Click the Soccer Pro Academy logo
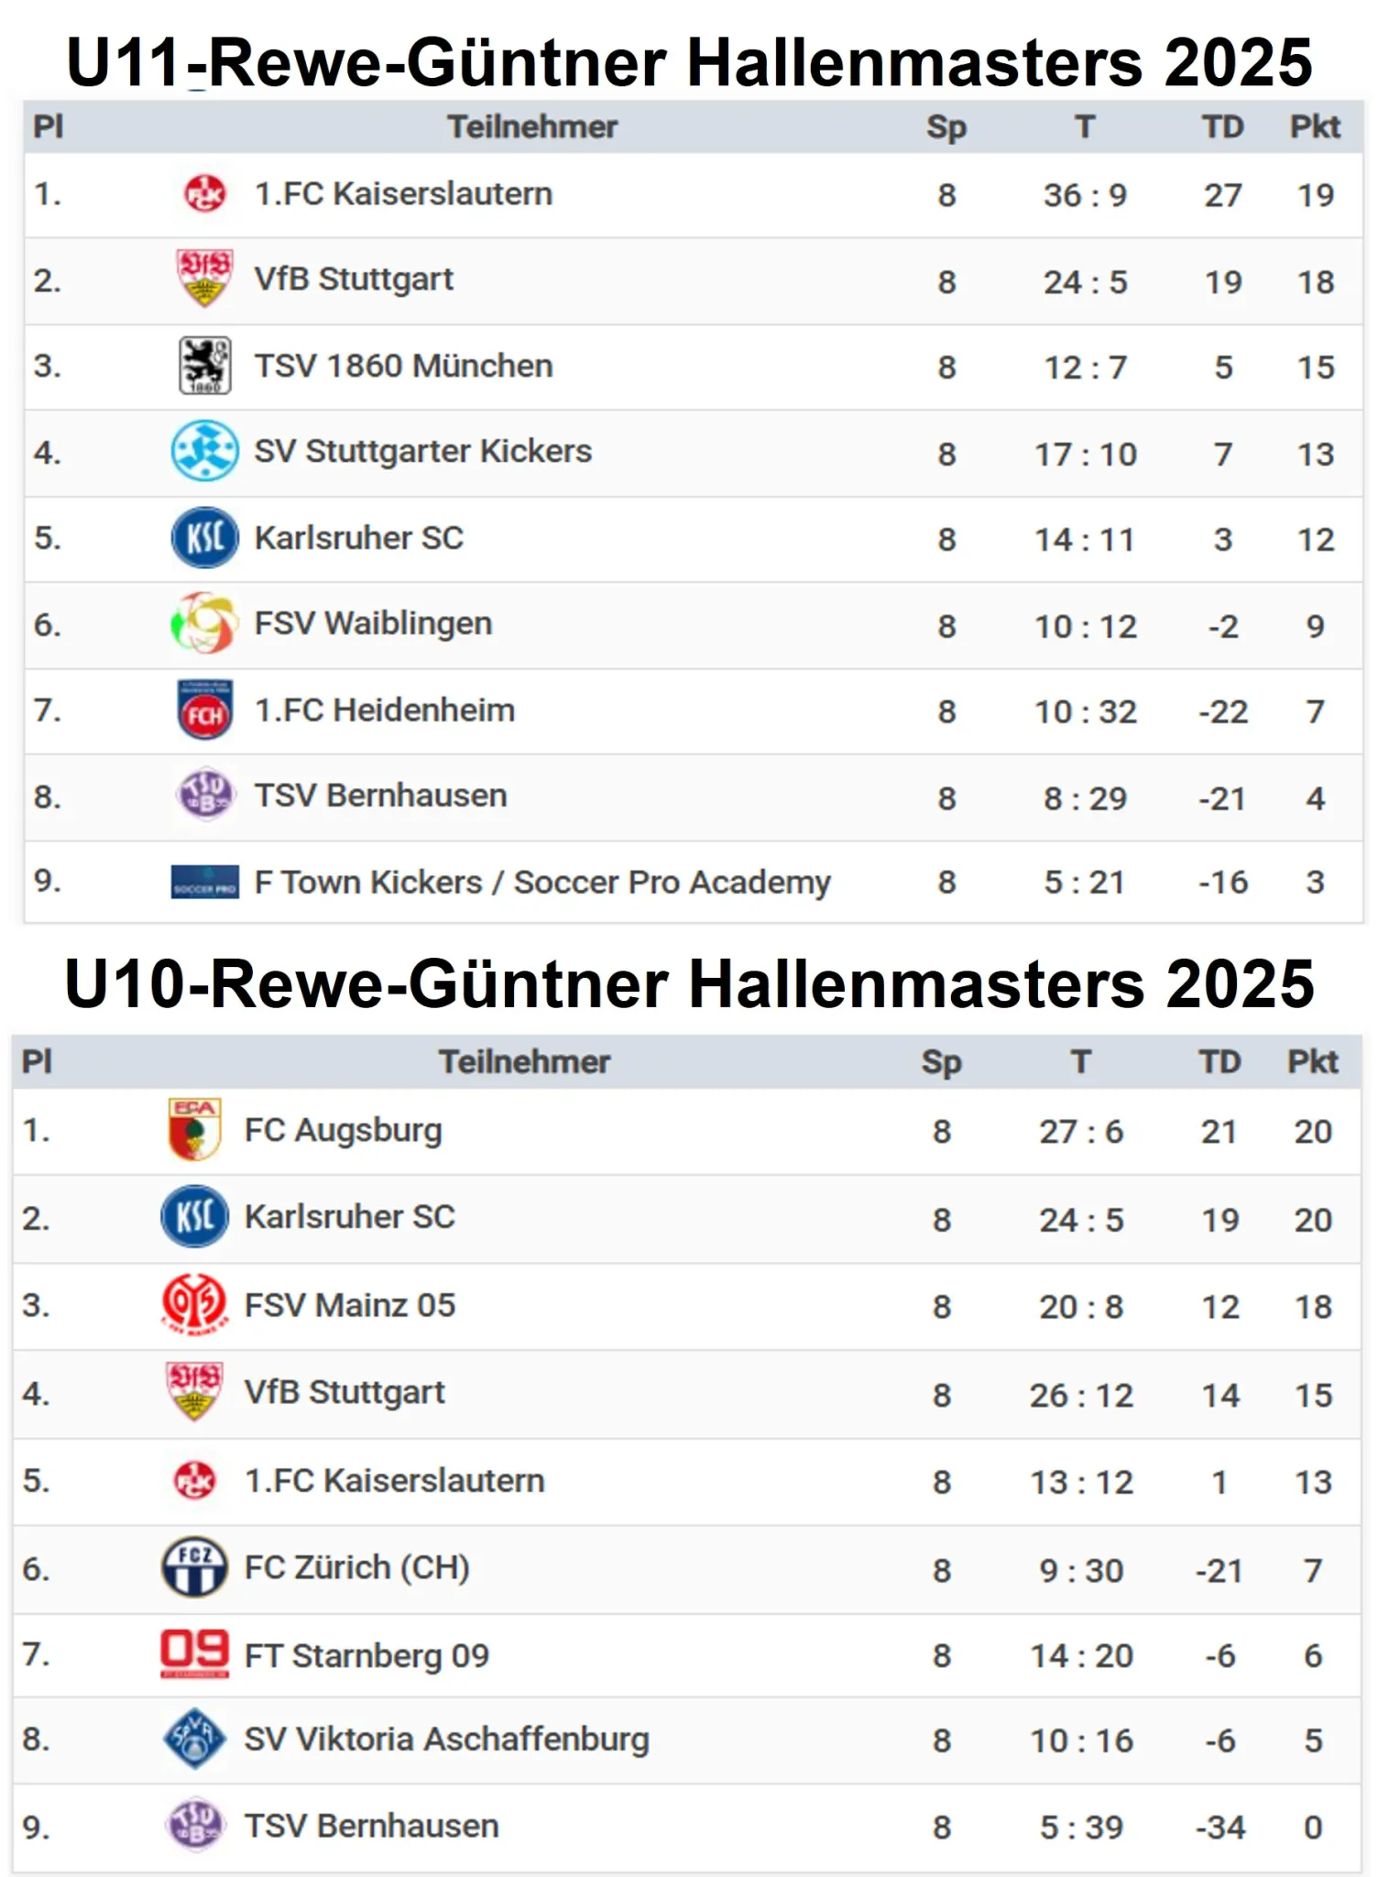Viewport: 1378px width, 1877px height. [204, 882]
